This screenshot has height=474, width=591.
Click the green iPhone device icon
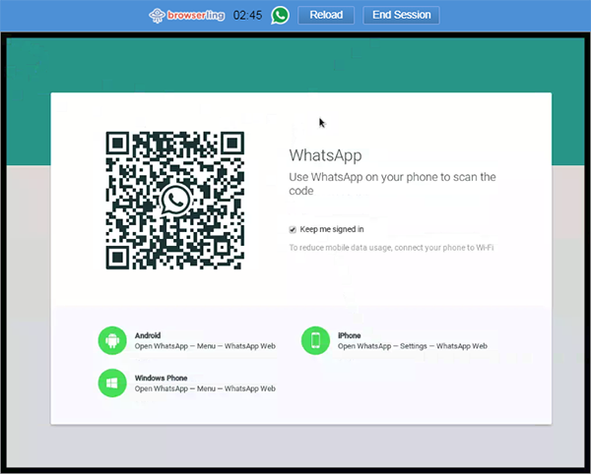pos(315,340)
